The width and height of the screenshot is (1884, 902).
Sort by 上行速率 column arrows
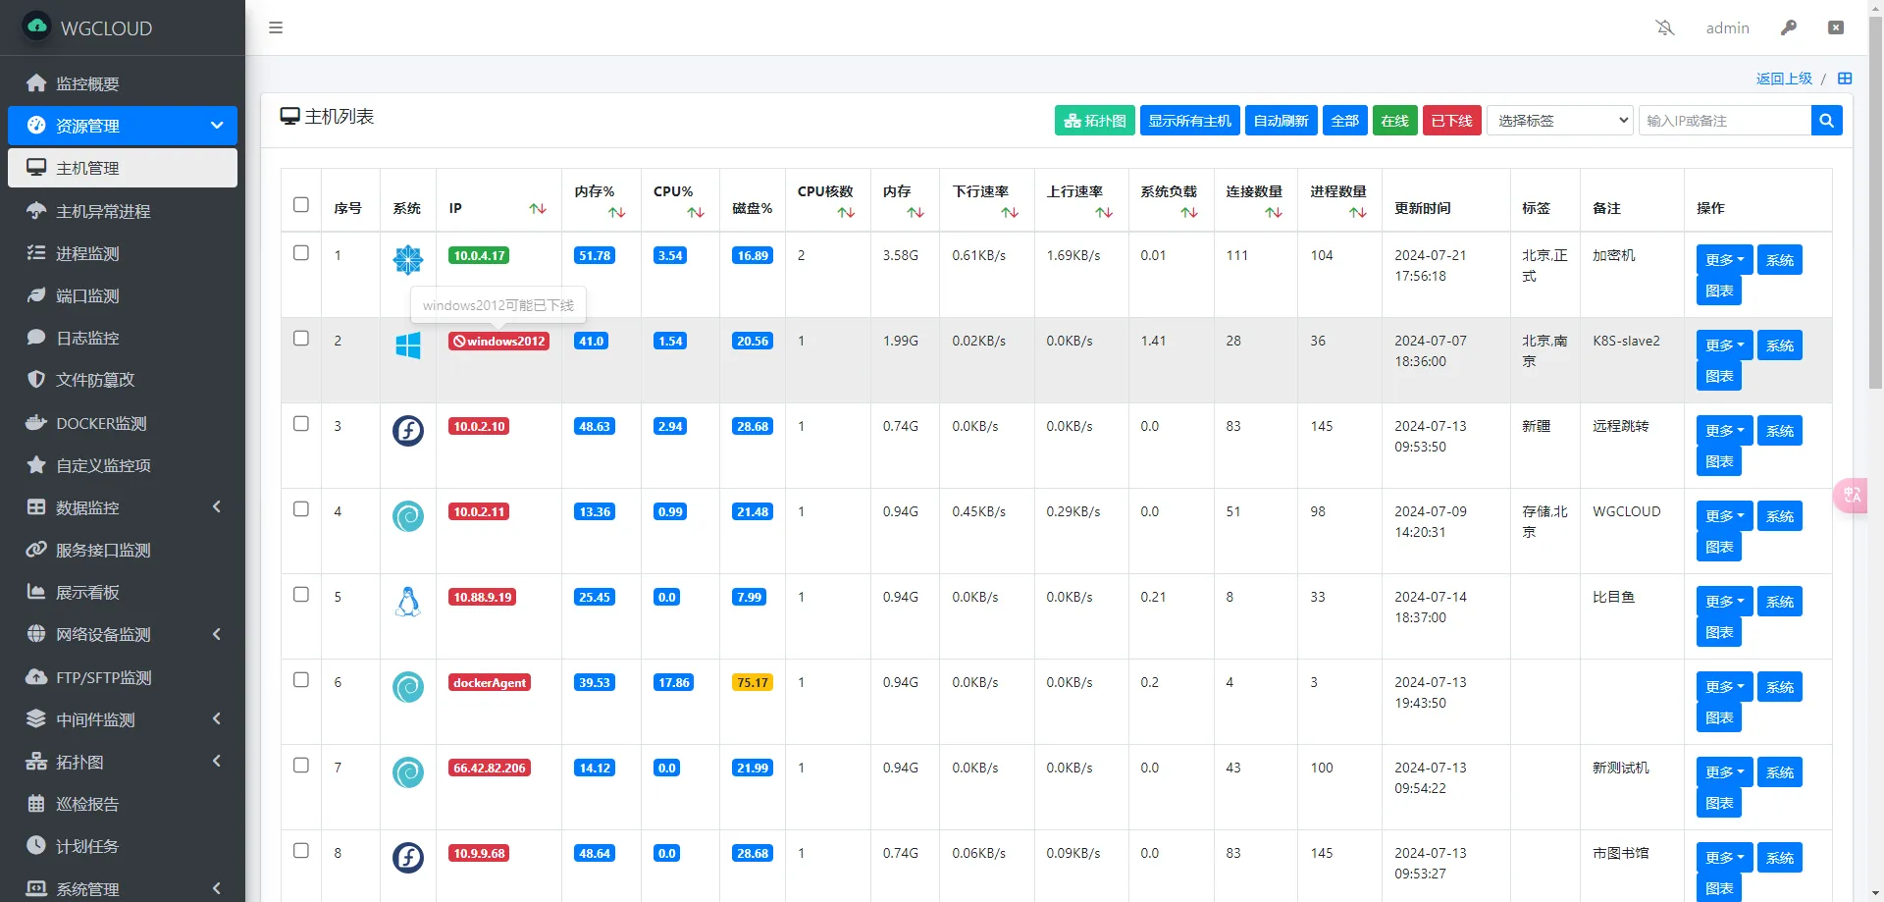(1104, 212)
